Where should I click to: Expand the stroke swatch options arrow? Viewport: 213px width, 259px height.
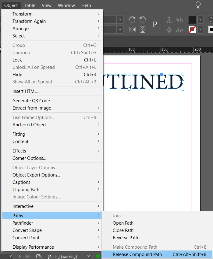(x=200, y=30)
